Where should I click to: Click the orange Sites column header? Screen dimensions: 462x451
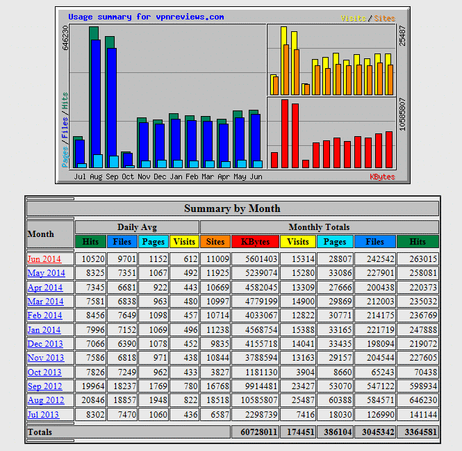pyautogui.click(x=215, y=242)
